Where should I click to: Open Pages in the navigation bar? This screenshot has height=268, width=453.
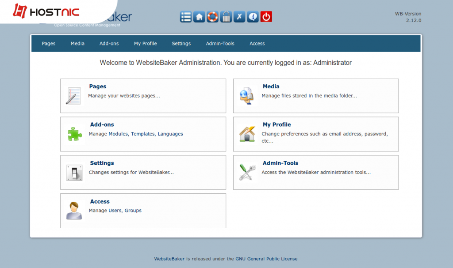coord(49,44)
